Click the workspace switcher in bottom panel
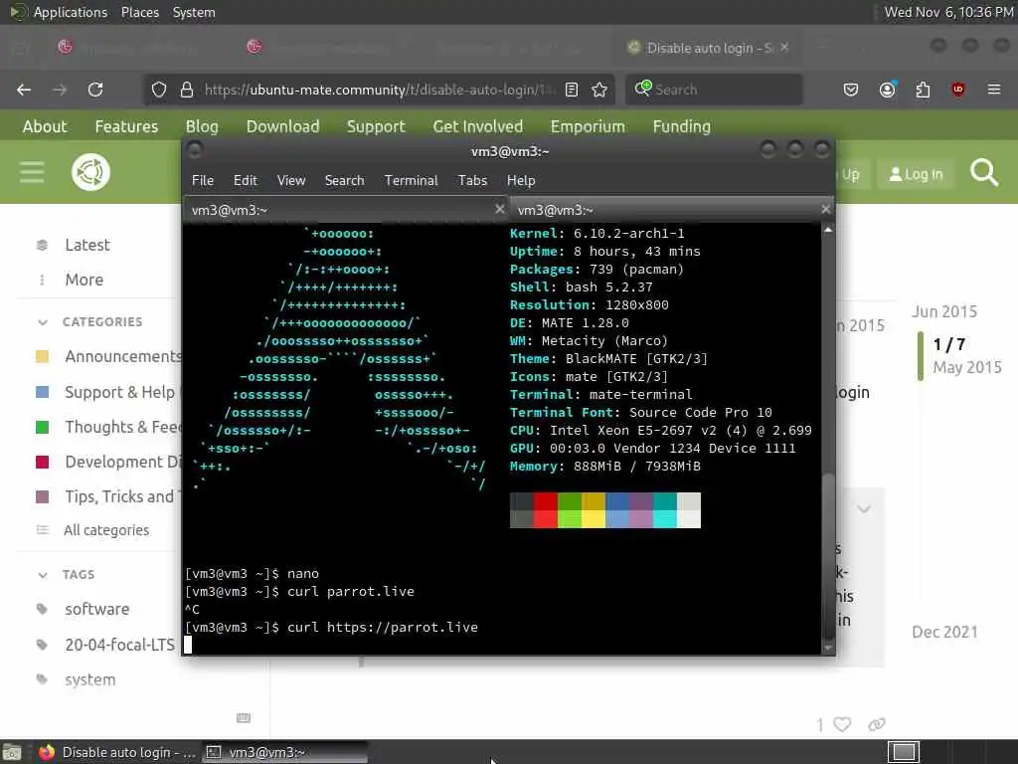Screen dimensions: 1018x764 (903, 752)
